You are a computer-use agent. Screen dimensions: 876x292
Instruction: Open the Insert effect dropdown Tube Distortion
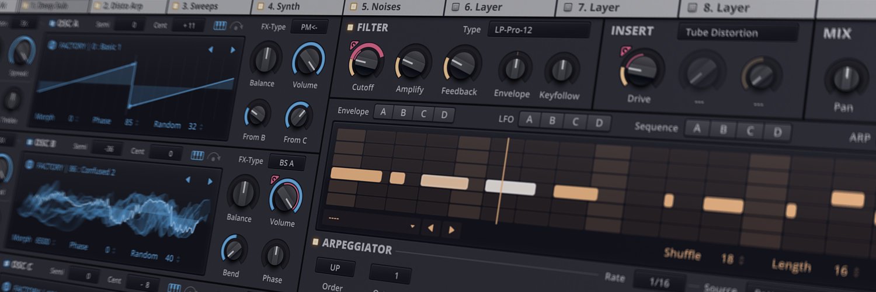tap(737, 32)
